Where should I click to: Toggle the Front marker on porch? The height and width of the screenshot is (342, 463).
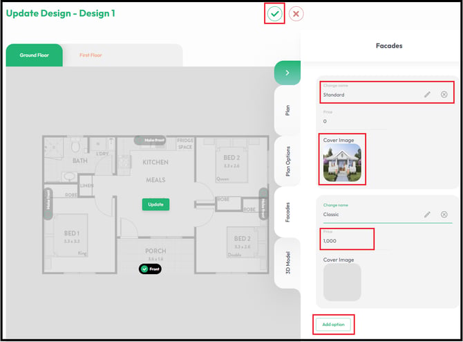click(150, 269)
